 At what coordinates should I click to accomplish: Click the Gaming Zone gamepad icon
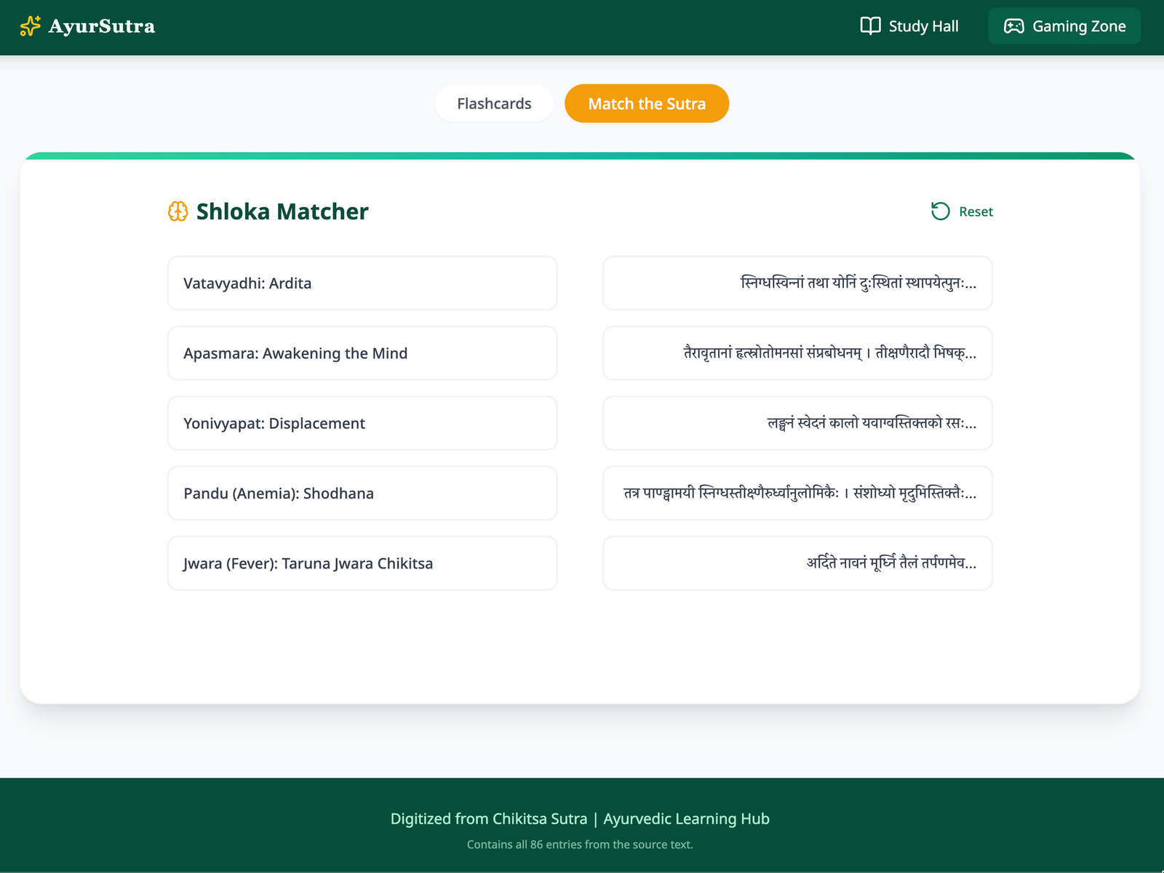click(1013, 26)
